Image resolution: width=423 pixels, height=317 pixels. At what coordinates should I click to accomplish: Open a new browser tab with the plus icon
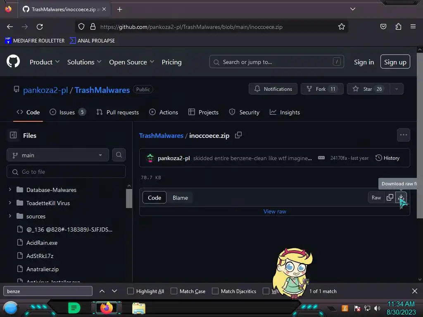pos(119,9)
